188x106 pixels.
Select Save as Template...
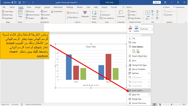139,69
